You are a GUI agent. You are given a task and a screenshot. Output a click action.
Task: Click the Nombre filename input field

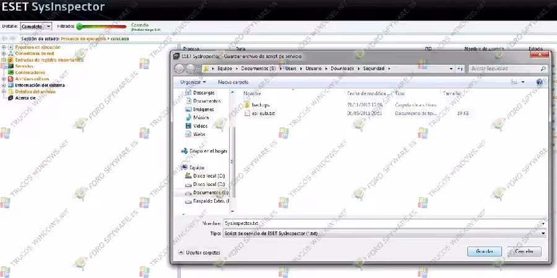[x=384, y=224]
